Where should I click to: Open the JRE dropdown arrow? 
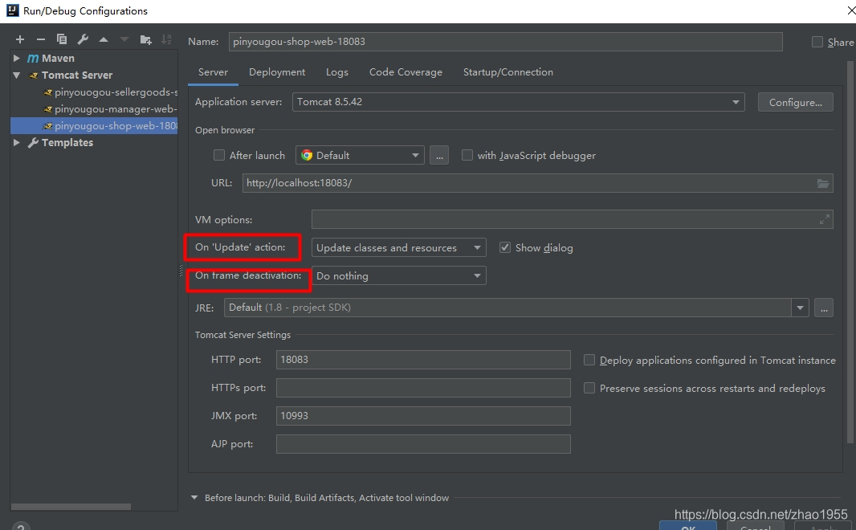800,308
